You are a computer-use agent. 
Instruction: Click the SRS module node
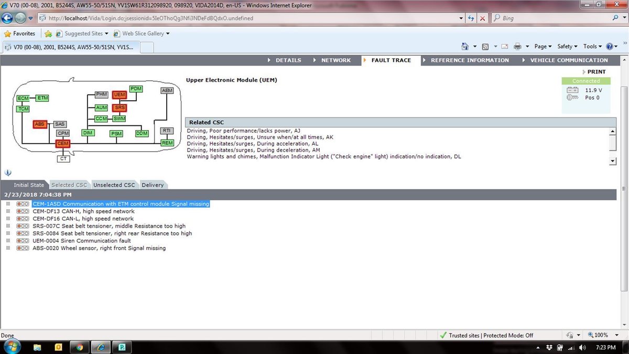click(120, 108)
